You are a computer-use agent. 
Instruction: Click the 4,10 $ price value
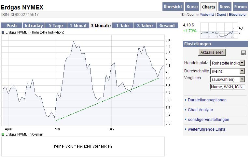point(188,25)
